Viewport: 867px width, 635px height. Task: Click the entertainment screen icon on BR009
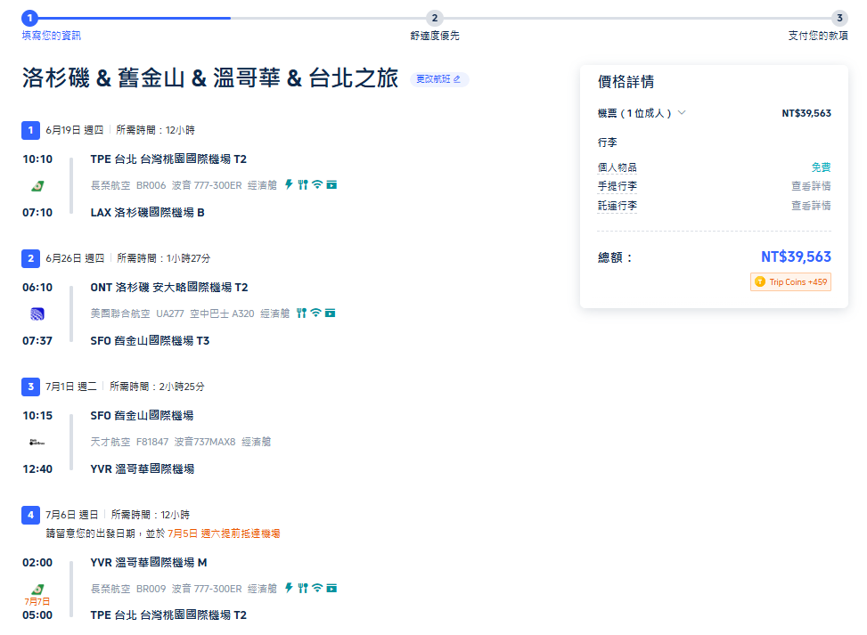click(331, 588)
